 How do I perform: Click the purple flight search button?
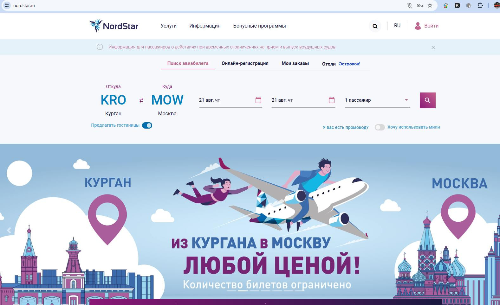click(427, 100)
